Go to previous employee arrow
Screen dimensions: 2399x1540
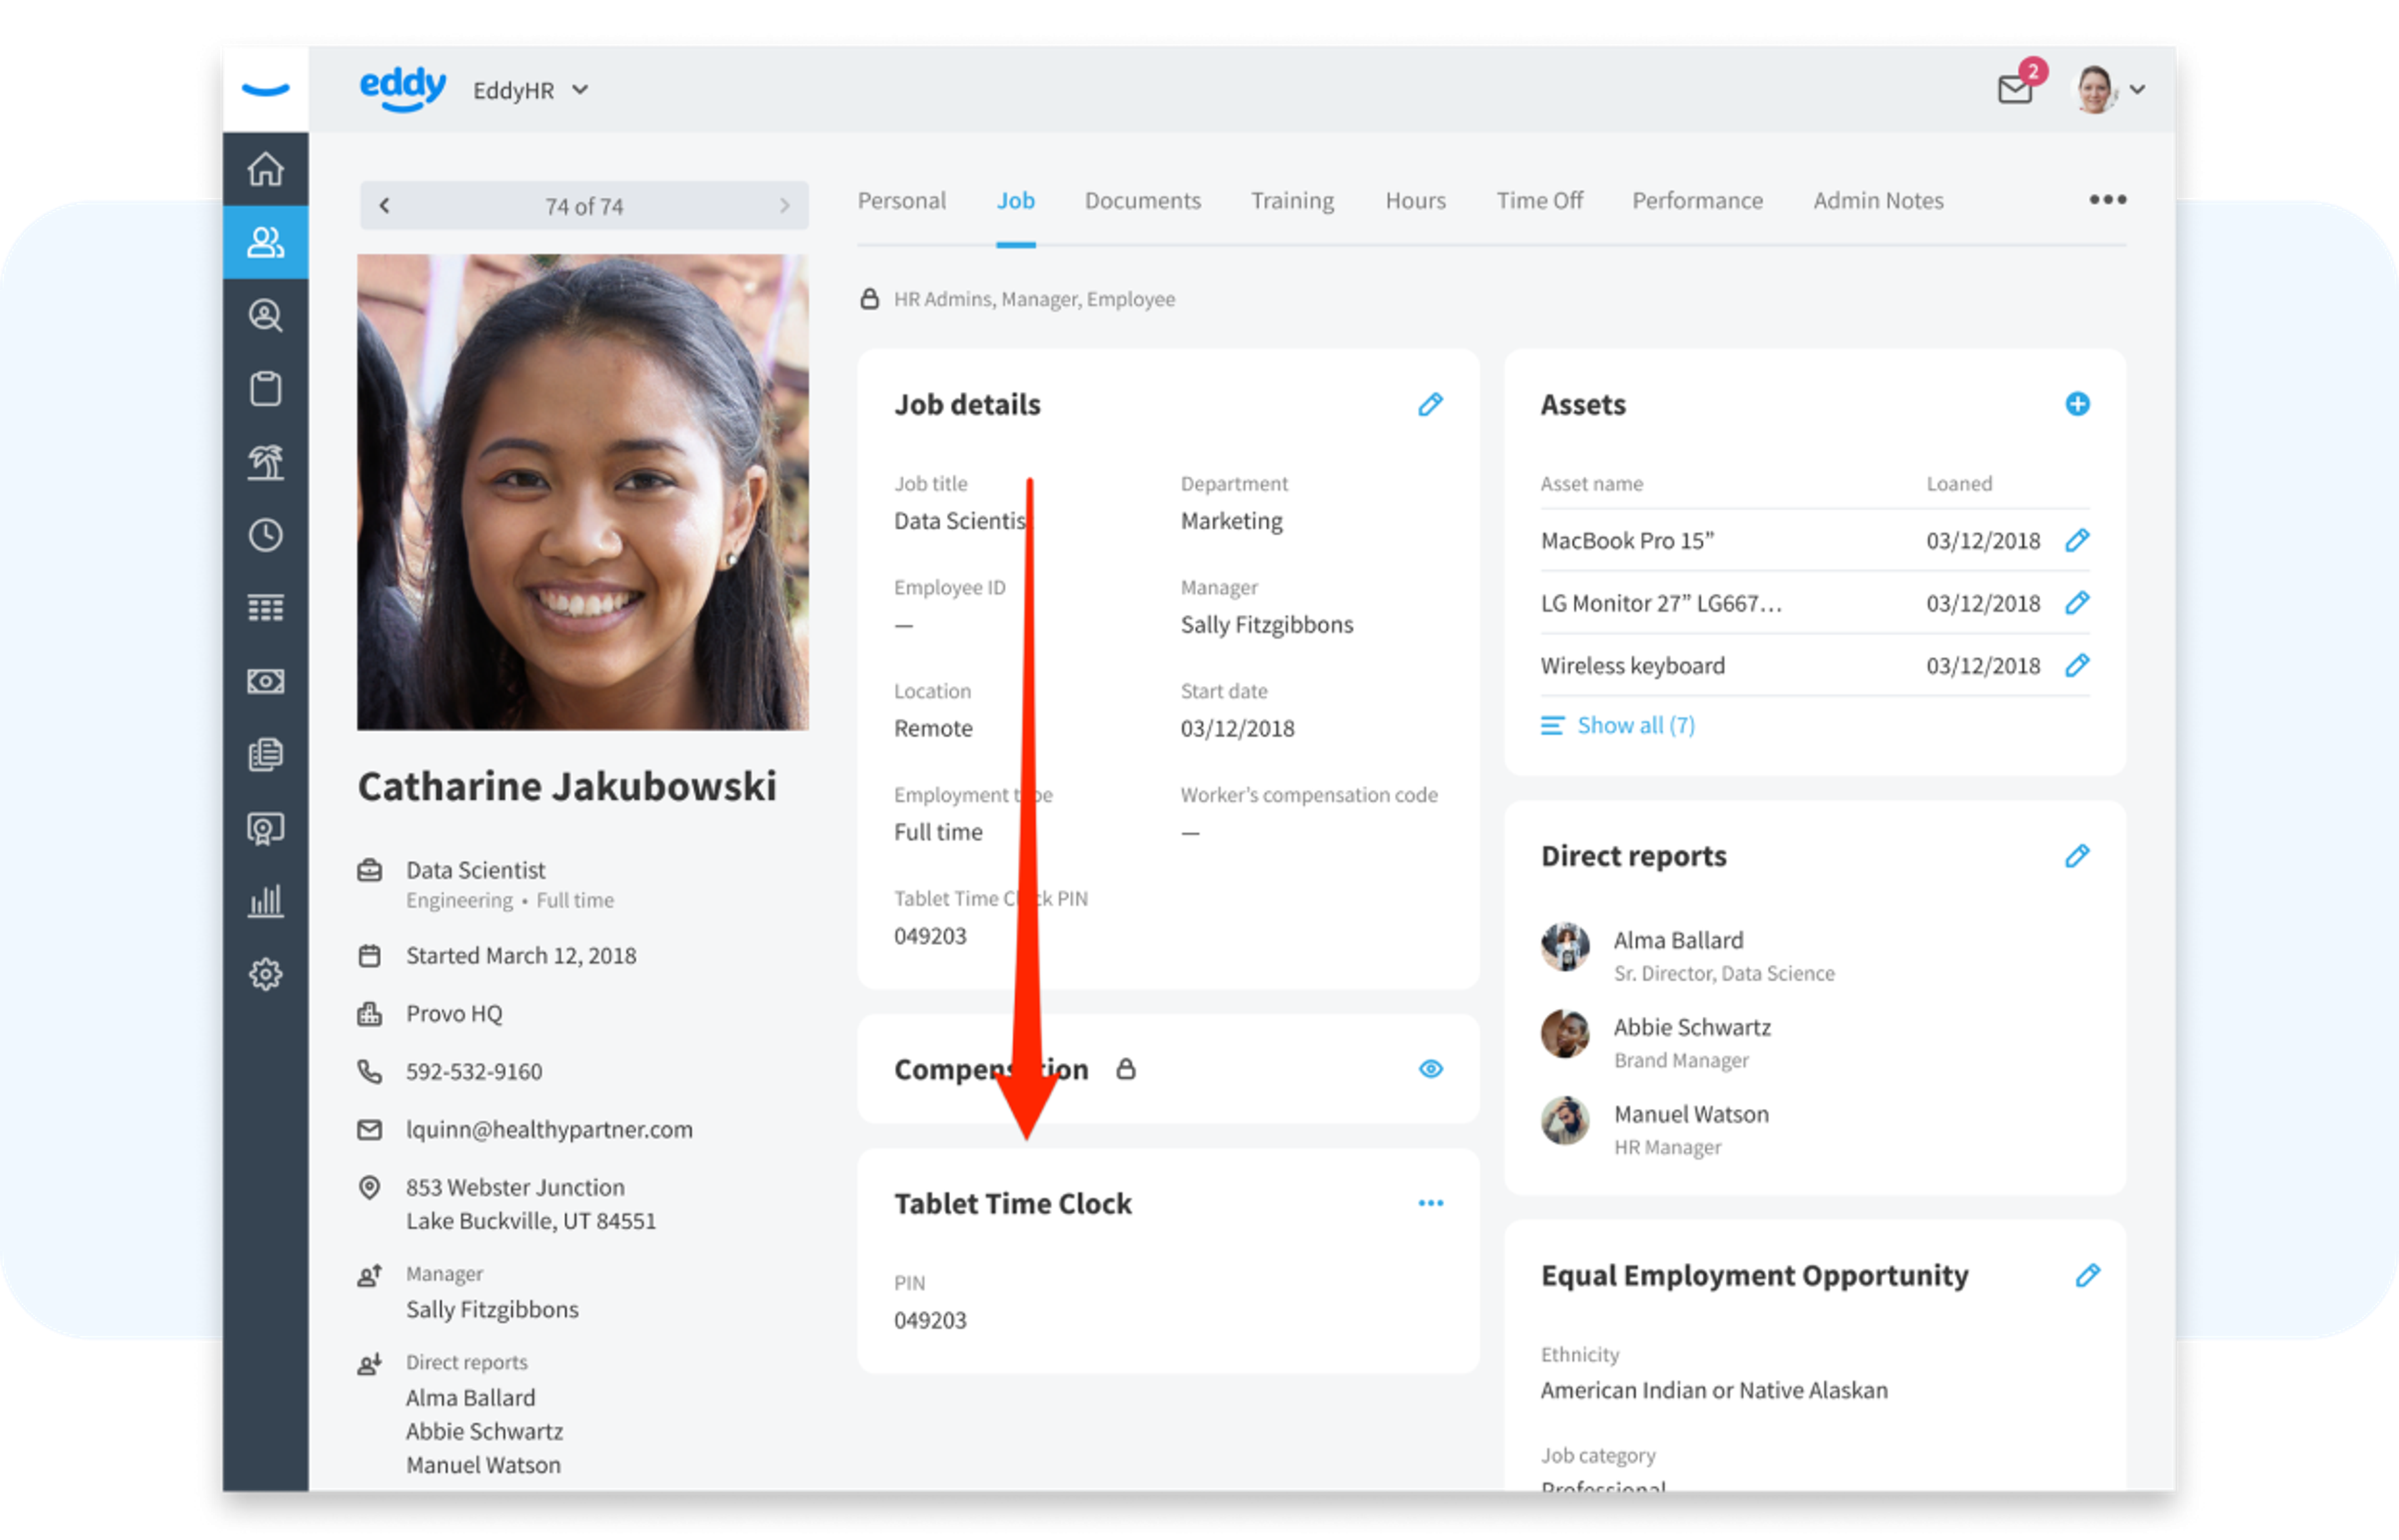point(384,205)
